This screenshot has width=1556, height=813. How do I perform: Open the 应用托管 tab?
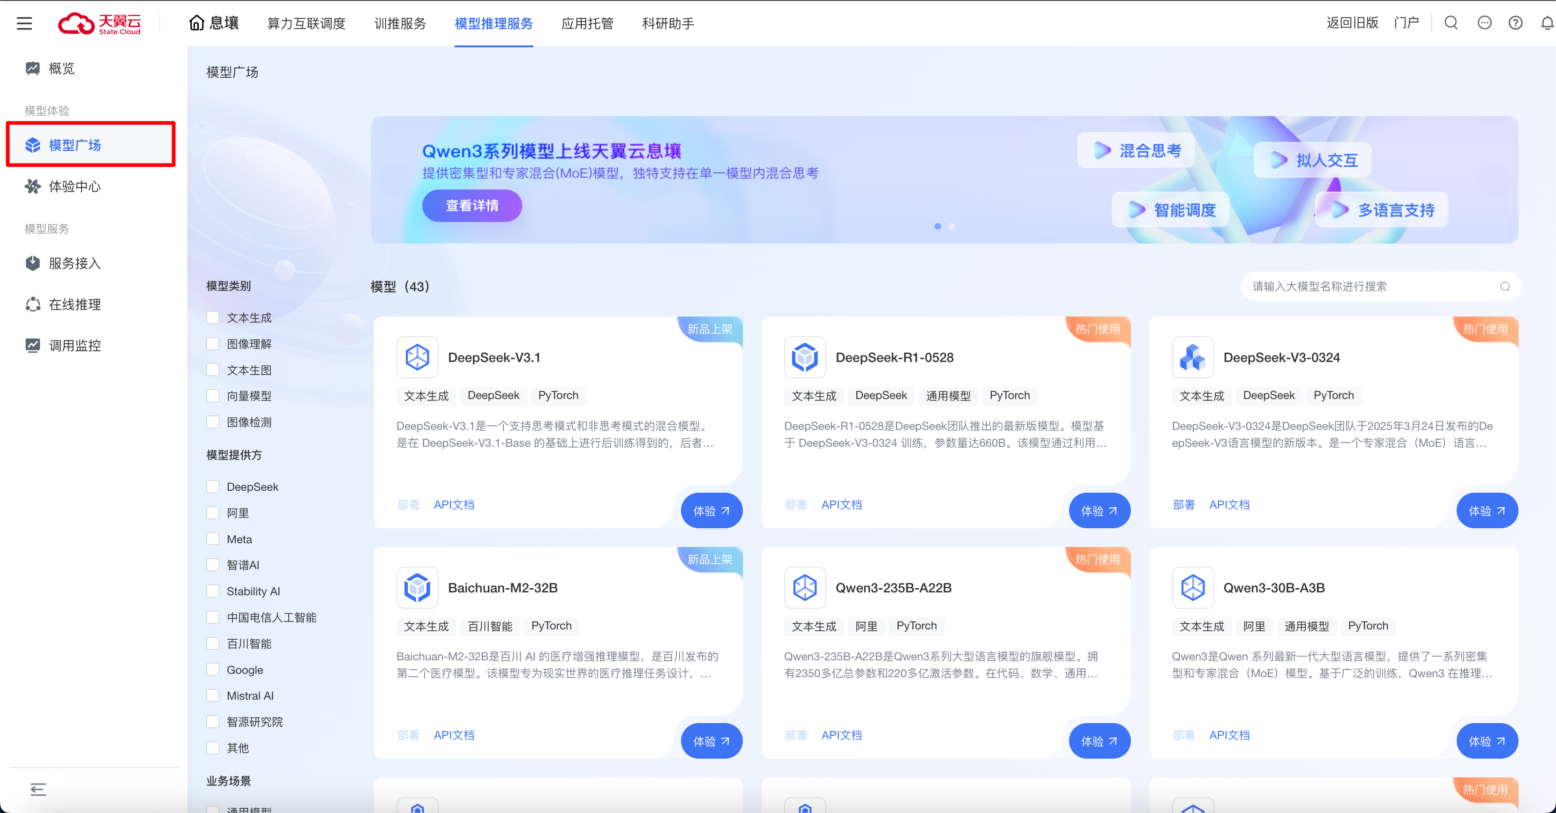[587, 23]
